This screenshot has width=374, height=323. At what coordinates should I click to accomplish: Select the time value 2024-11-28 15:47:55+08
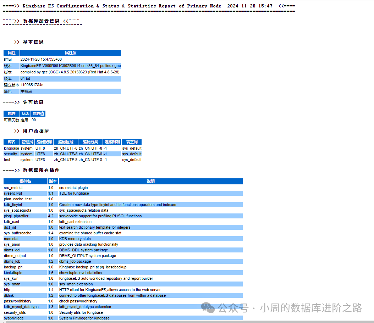[41, 59]
